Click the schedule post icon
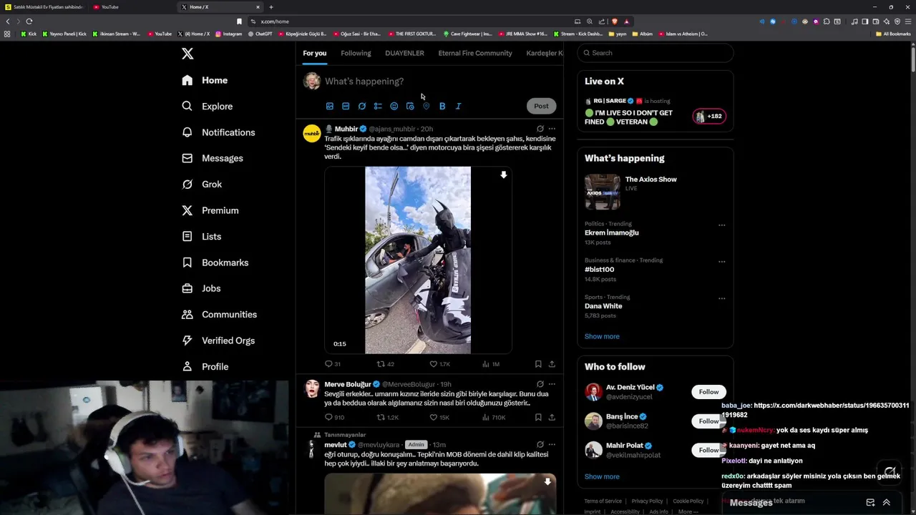Screen dimensions: 916x515 [x=410, y=106]
